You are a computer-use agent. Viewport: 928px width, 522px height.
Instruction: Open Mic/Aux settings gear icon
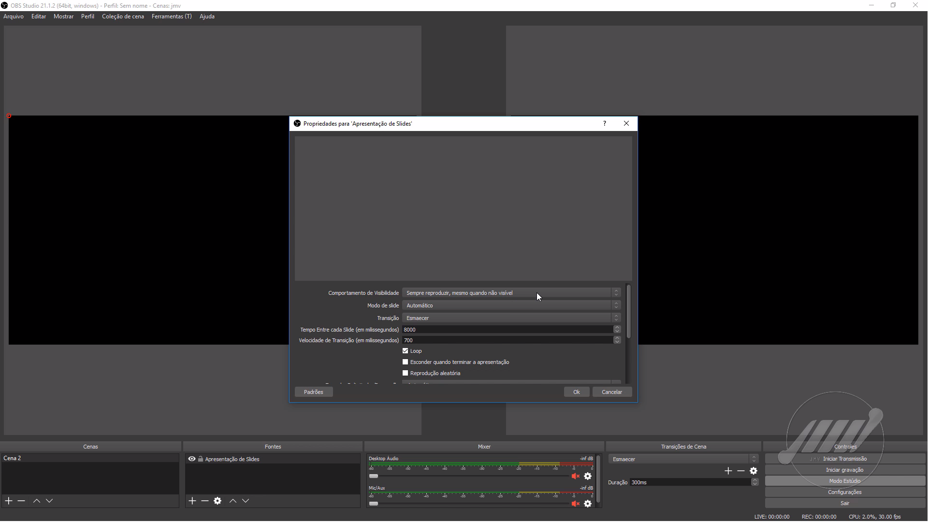[x=588, y=504]
